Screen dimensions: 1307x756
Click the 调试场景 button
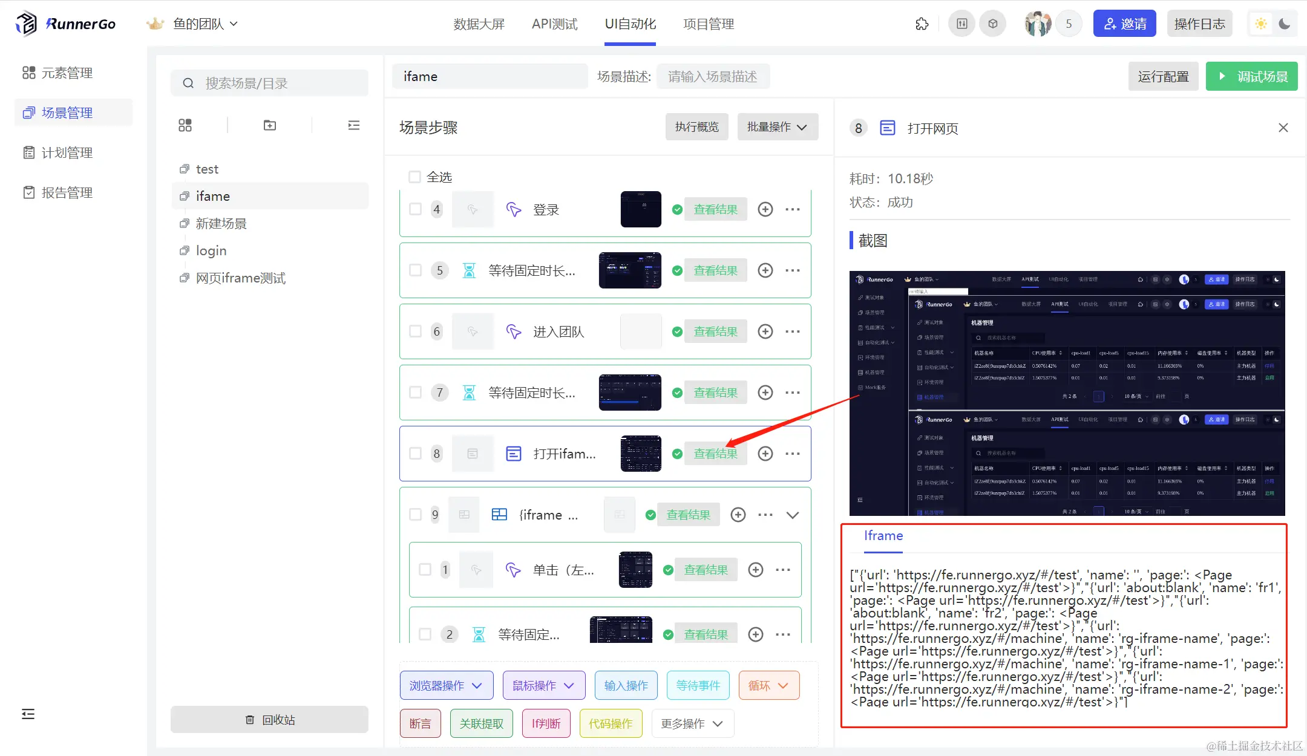tap(1251, 77)
